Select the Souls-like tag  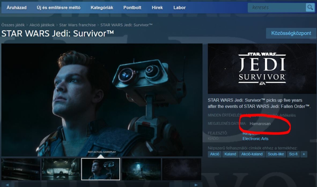coord(276,154)
